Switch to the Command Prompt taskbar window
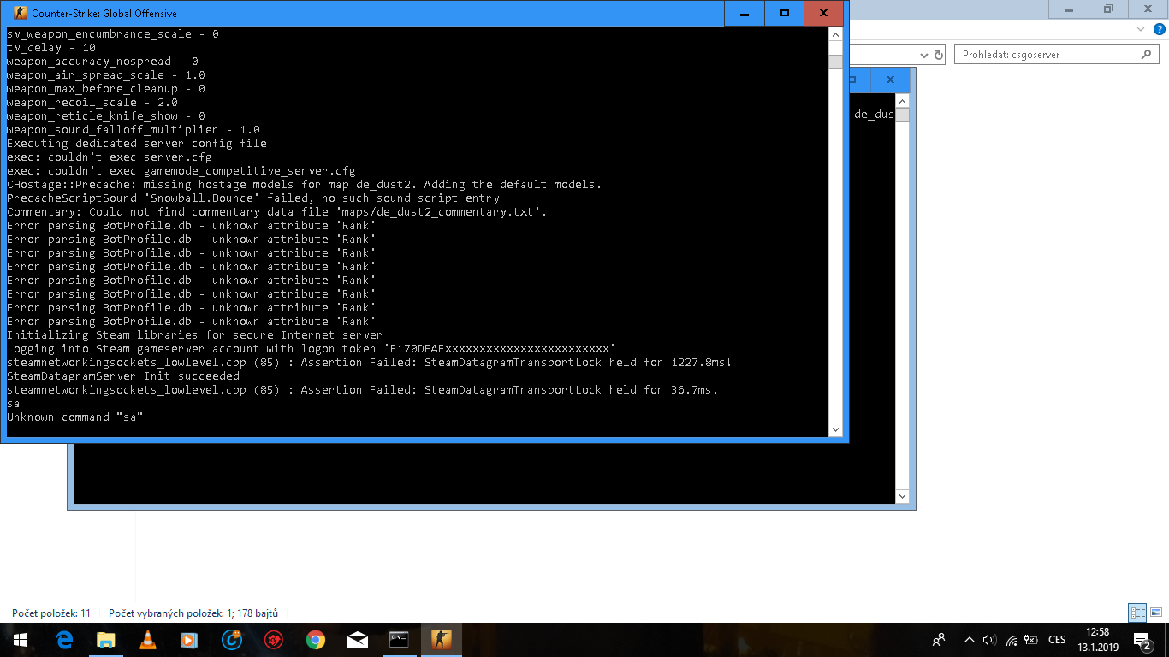Screen dimensions: 1169x657 pyautogui.click(x=399, y=639)
